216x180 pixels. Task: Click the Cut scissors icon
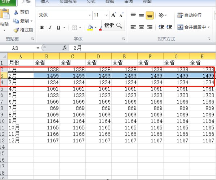tap(16, 12)
